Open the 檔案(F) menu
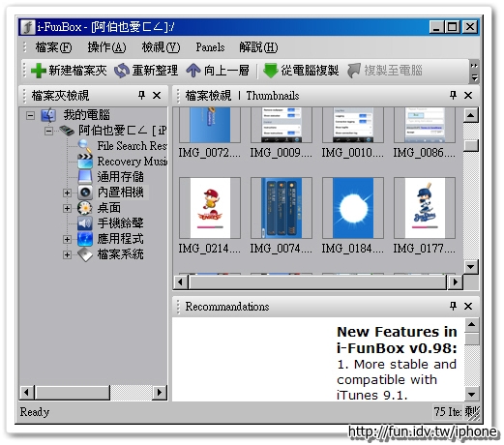Image resolution: width=504 pixels, height=445 pixels. pyautogui.click(x=53, y=47)
